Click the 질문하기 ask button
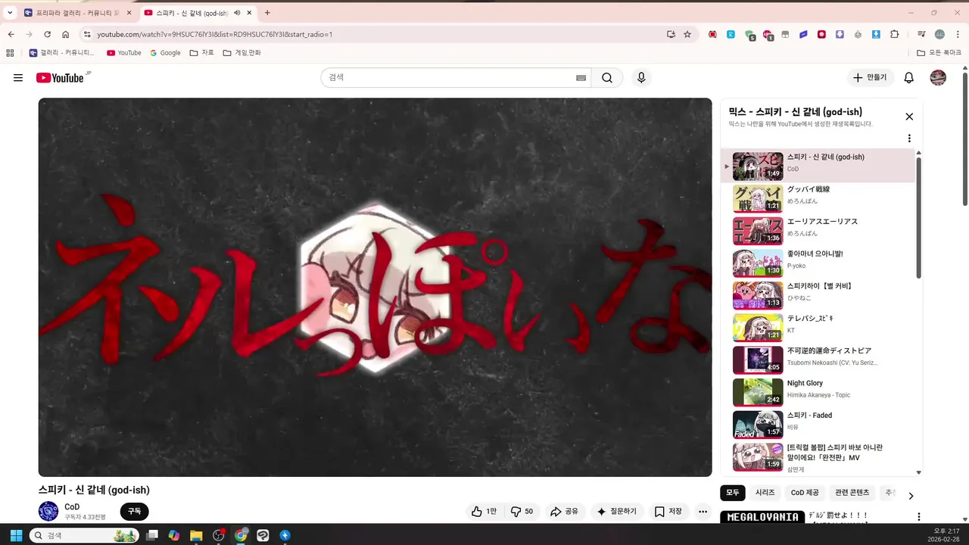The height and width of the screenshot is (545, 969). [617, 512]
